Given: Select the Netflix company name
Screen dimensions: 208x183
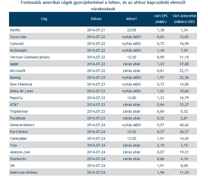Looking at the screenshot, I should (x=15, y=30).
